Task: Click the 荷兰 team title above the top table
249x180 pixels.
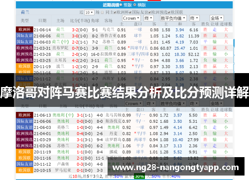Action: tap(25, 12)
